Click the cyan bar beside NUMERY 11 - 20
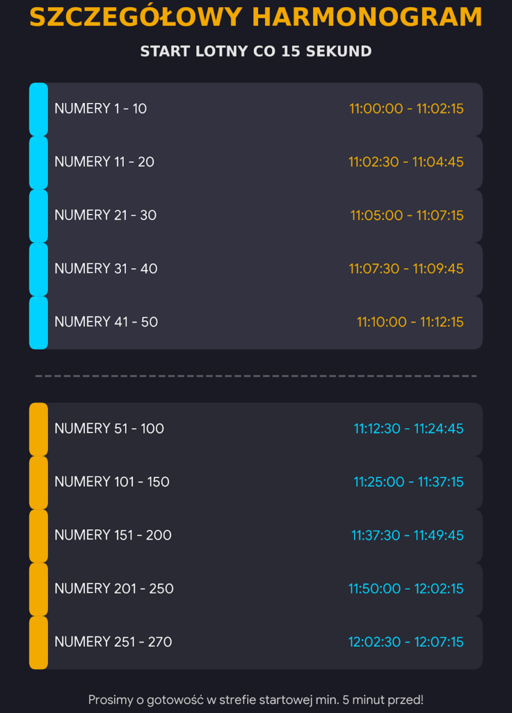Viewport: 512px width, 713px height. pos(38,162)
